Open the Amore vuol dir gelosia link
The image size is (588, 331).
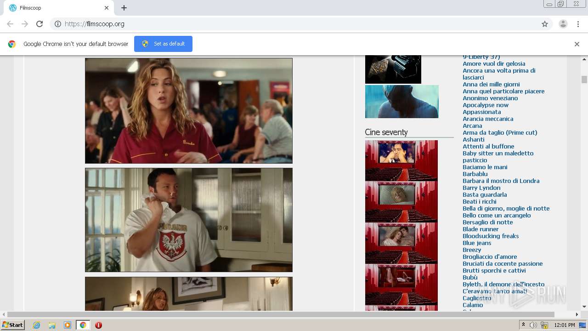494,64
